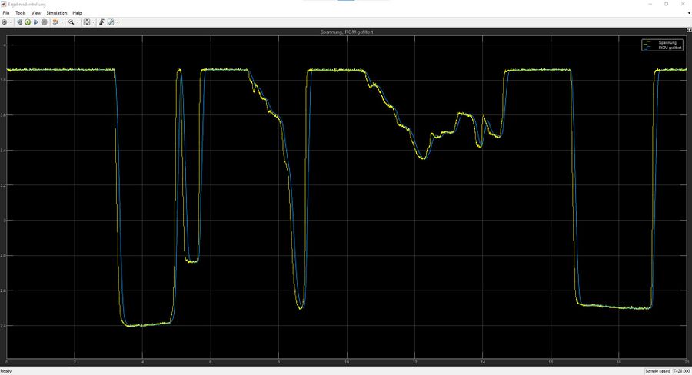Click the Highlight Simulink Block icon

pos(55,22)
